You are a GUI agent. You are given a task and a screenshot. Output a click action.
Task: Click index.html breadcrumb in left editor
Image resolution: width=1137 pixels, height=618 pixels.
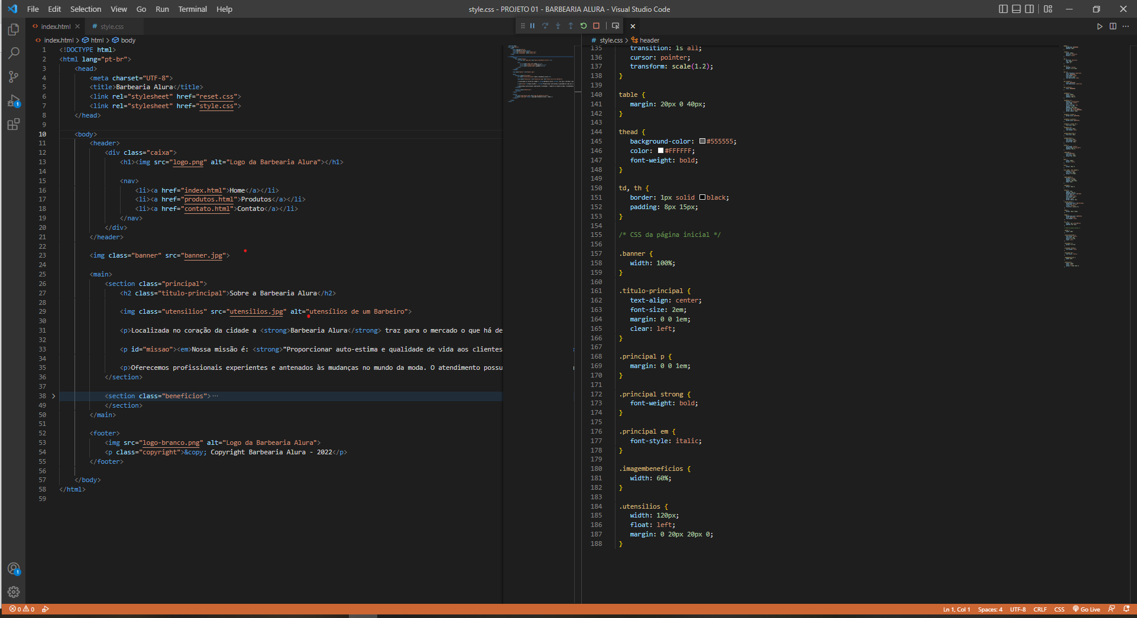pos(59,40)
